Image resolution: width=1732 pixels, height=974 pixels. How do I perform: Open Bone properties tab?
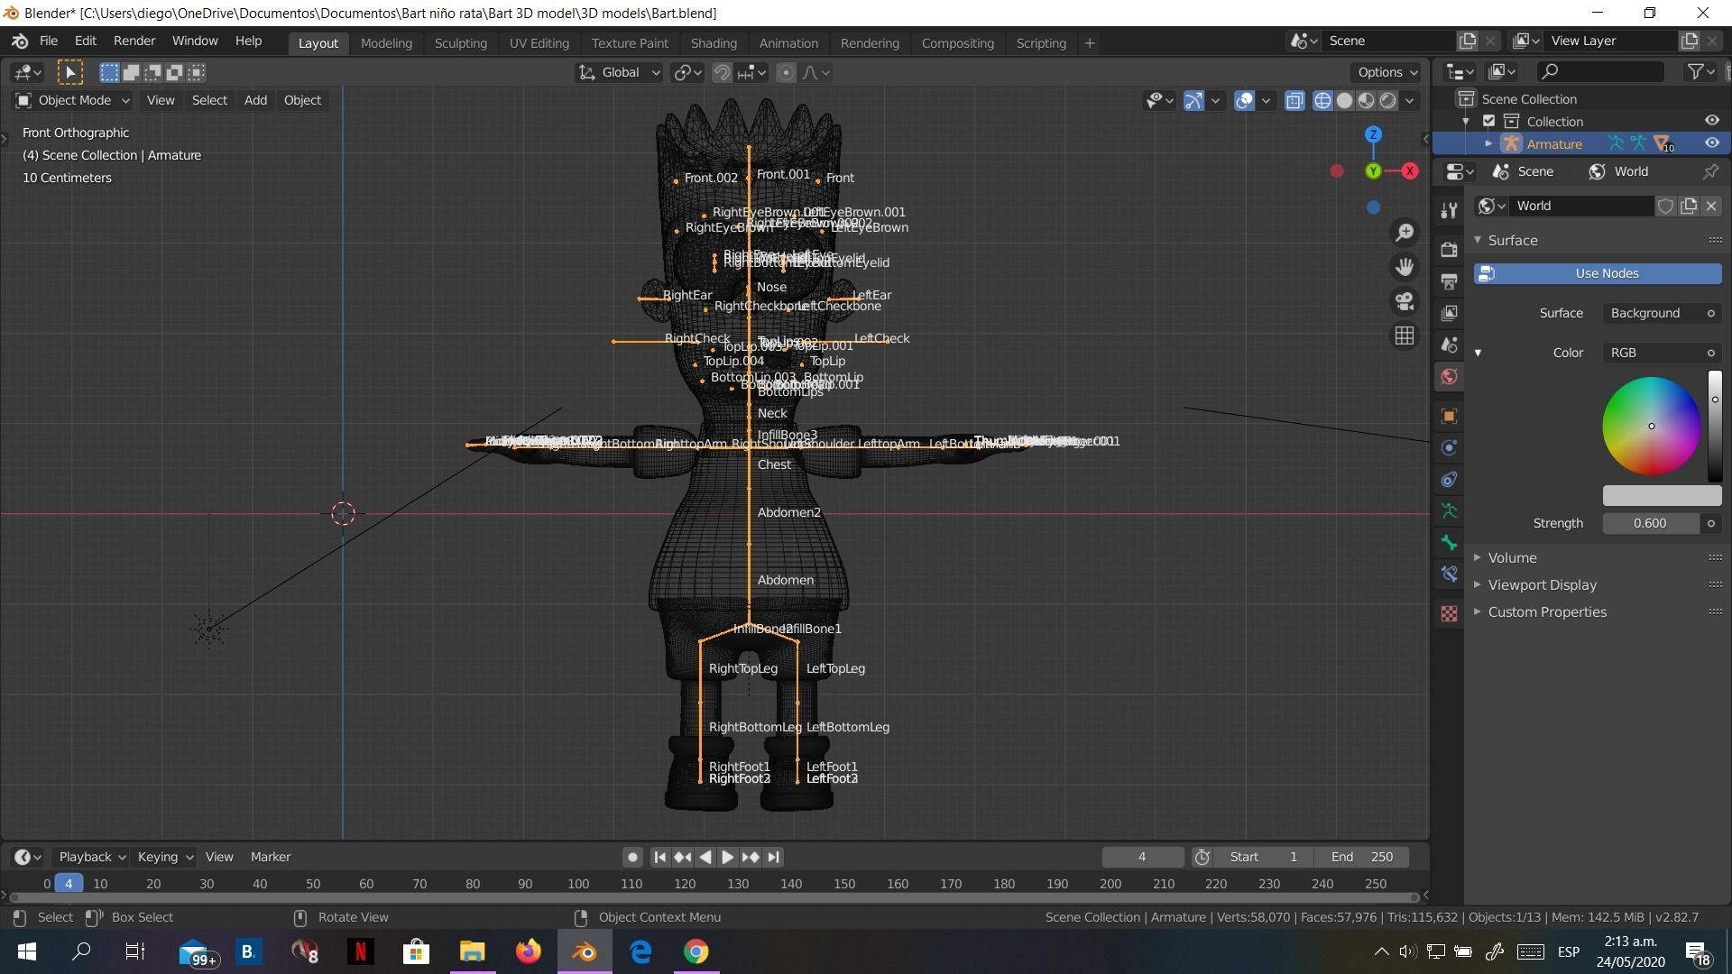pyautogui.click(x=1449, y=542)
